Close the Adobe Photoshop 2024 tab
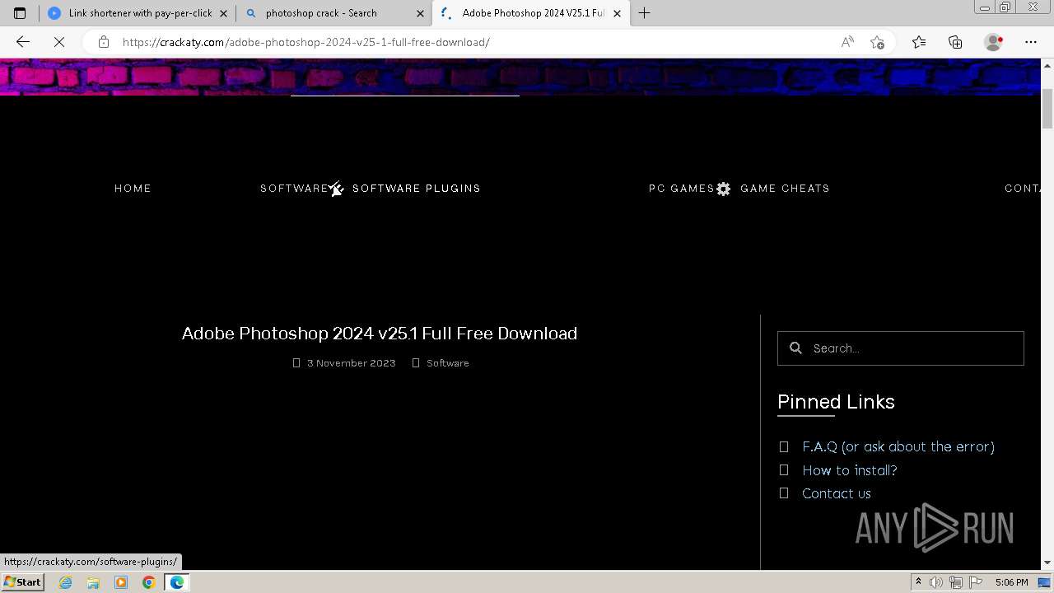The width and height of the screenshot is (1054, 593). click(617, 13)
